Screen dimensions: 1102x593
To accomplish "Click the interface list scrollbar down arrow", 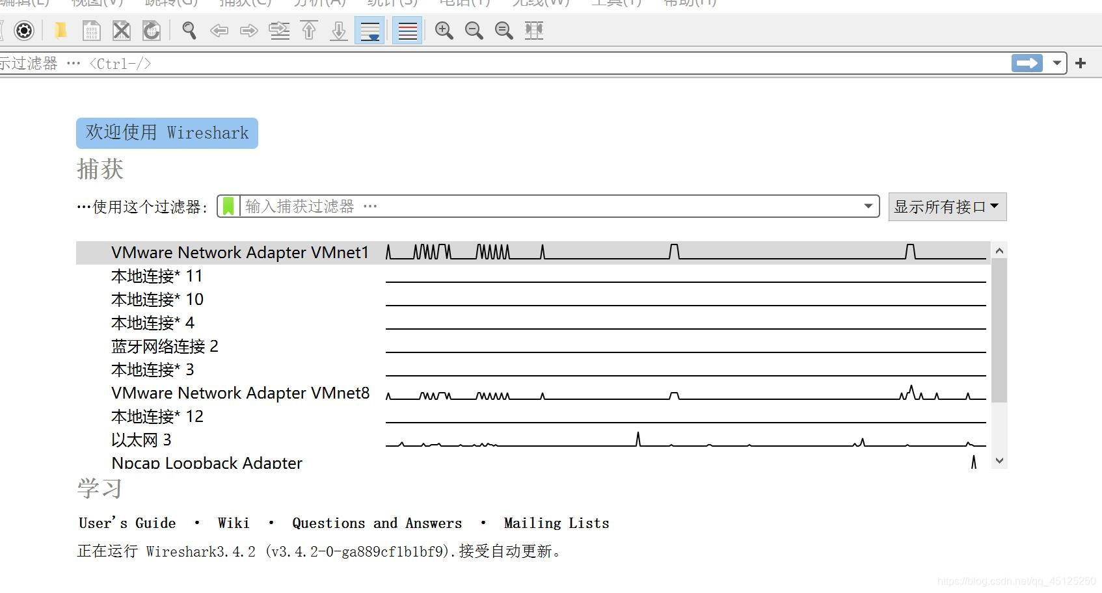I will [999, 460].
